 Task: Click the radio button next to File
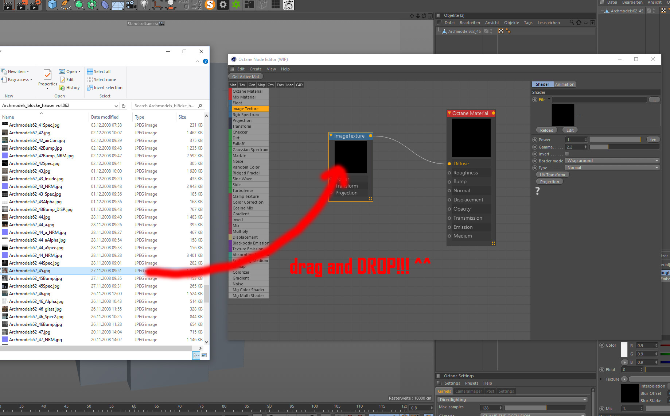point(535,100)
